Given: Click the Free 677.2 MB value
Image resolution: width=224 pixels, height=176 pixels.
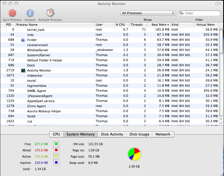Looking at the screenshot, I should (x=41, y=144).
